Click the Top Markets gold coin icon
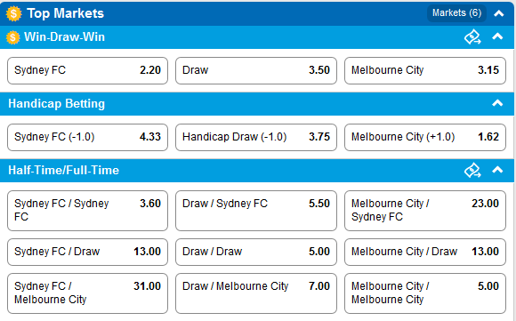516x321 pixels. pyautogui.click(x=14, y=14)
